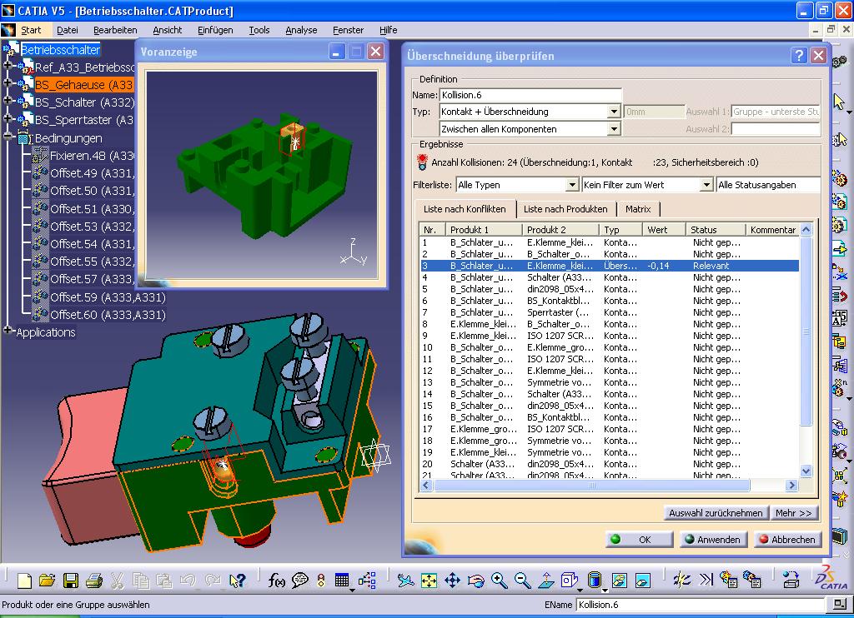This screenshot has width=854, height=618.
Task: Expand the BS_Schalter tree node
Action: click(7, 101)
